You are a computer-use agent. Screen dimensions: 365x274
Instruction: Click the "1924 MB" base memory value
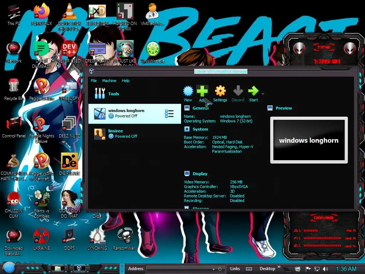(219, 137)
